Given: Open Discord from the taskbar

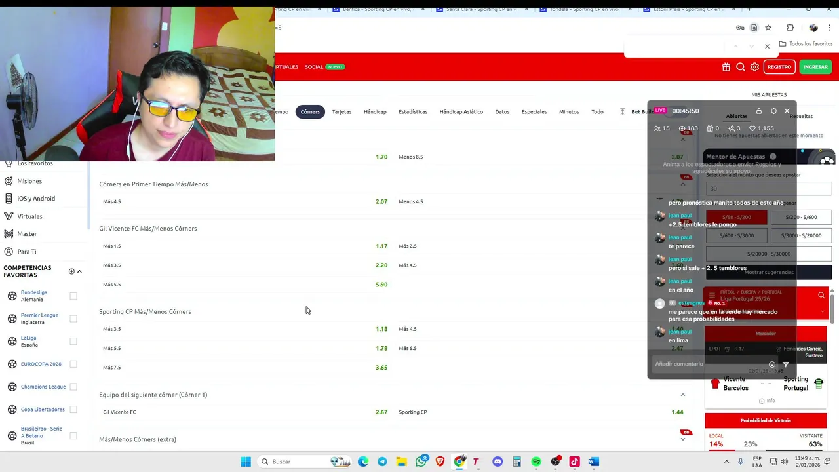Looking at the screenshot, I should tap(498, 462).
